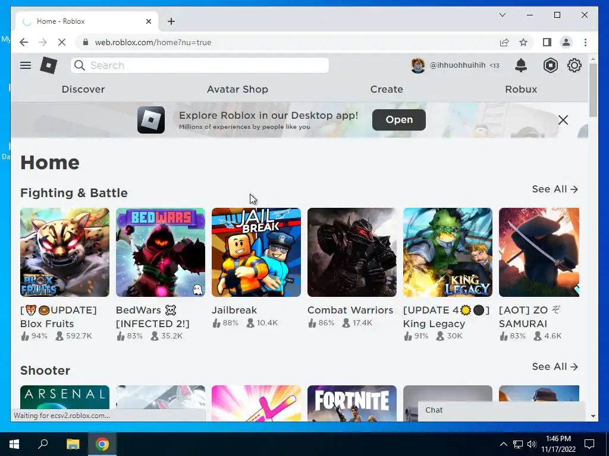Click the page vertical scrollbar thumb
Viewport: 609px width, 456px height.
pos(593,89)
